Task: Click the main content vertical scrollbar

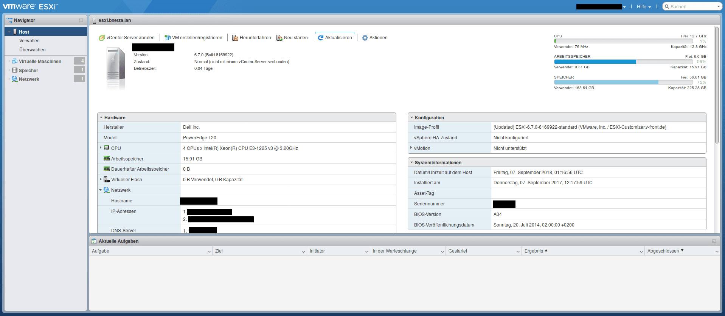Action: [x=716, y=85]
